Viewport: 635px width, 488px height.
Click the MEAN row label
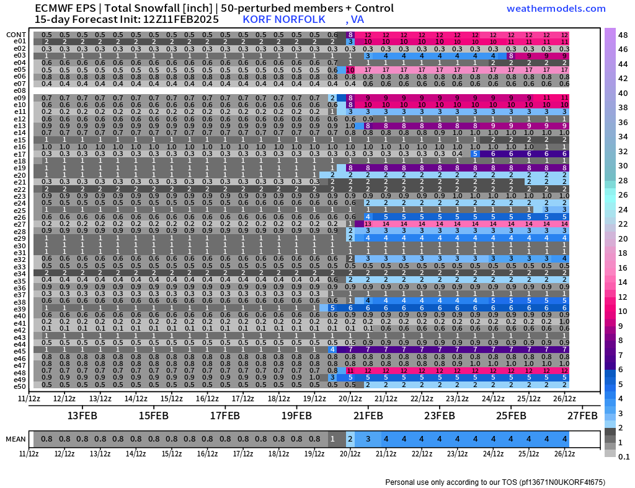(x=16, y=439)
